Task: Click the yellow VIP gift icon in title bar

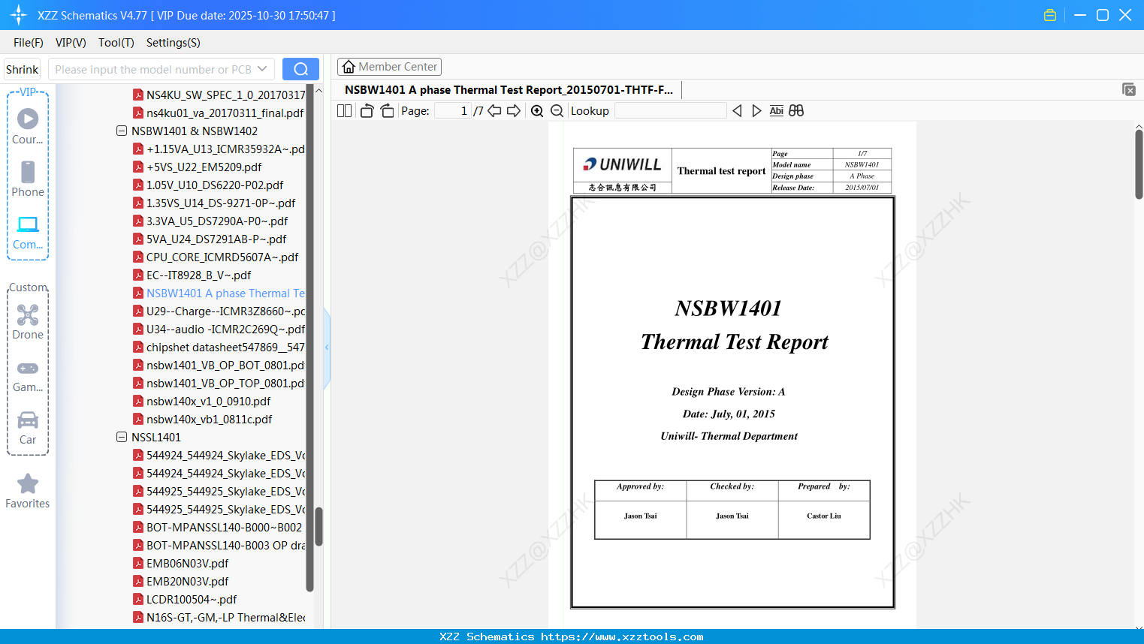Action: click(x=1050, y=15)
